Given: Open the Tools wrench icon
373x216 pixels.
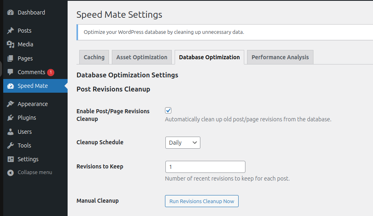Looking at the screenshot, I should (x=10, y=145).
